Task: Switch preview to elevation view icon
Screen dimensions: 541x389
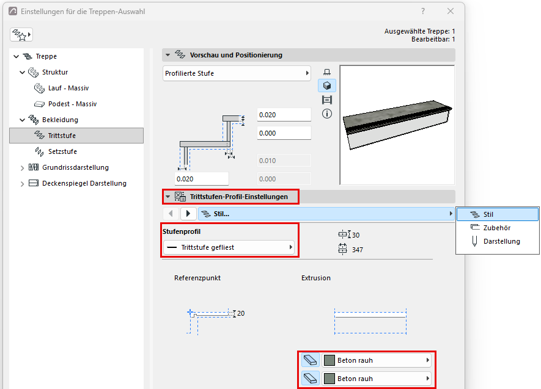Action: pos(326,100)
